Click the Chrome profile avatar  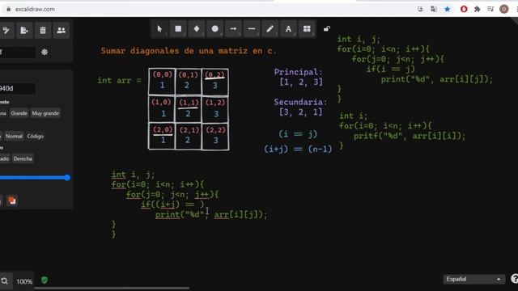click(503, 9)
